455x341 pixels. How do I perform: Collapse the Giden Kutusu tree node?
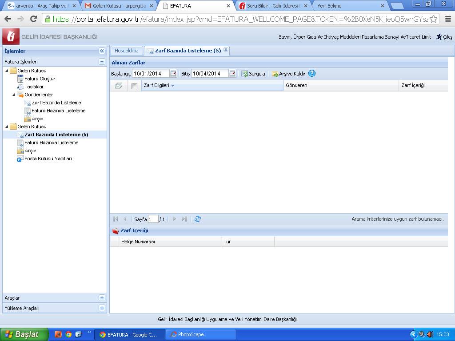click(7, 71)
